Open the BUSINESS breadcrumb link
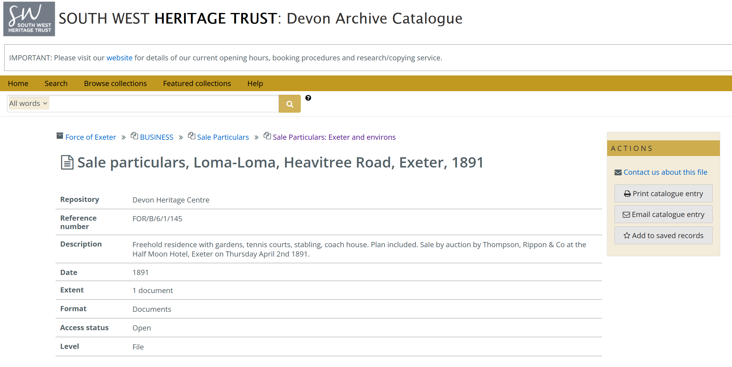 (x=157, y=137)
